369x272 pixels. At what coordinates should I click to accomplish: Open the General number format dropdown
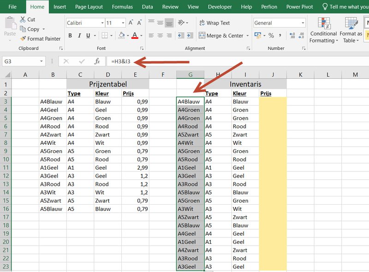tap(303, 23)
